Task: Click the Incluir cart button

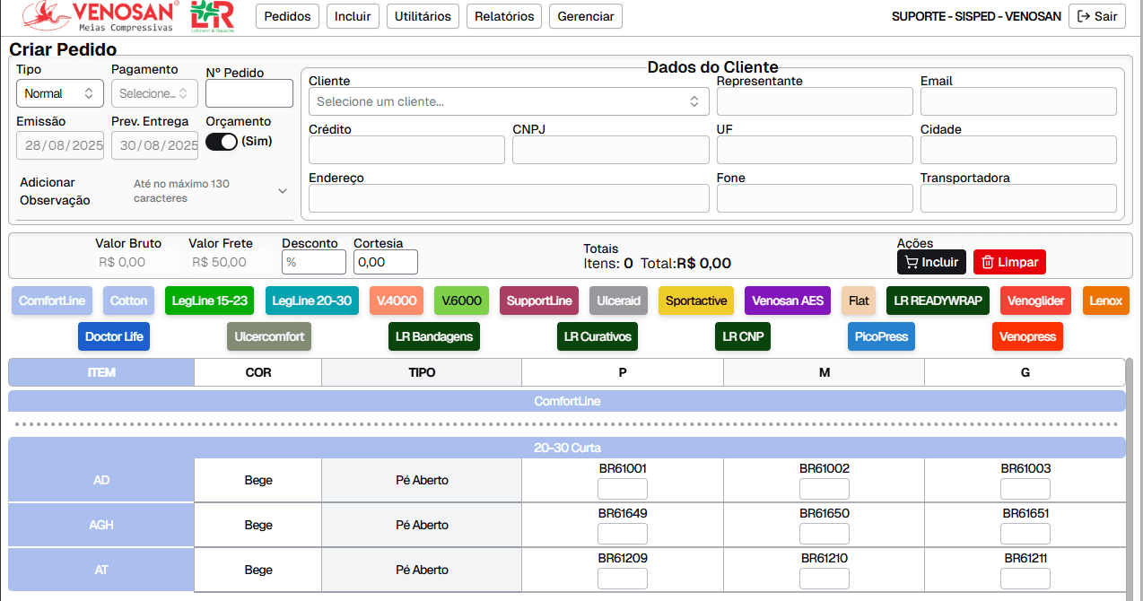Action: click(x=931, y=262)
